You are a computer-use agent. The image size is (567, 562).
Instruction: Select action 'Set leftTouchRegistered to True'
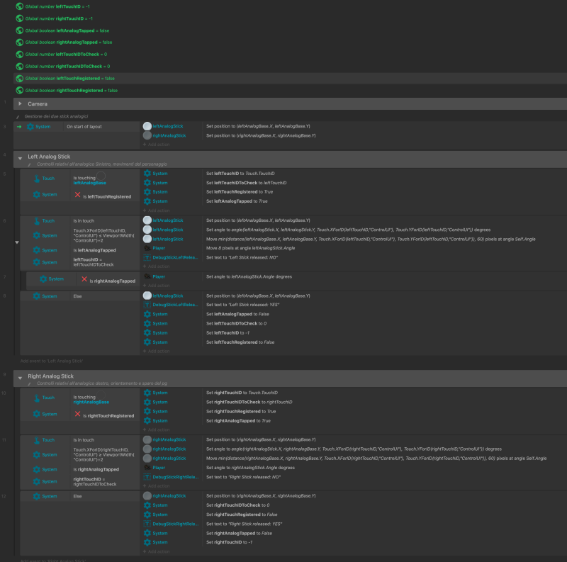point(240,191)
